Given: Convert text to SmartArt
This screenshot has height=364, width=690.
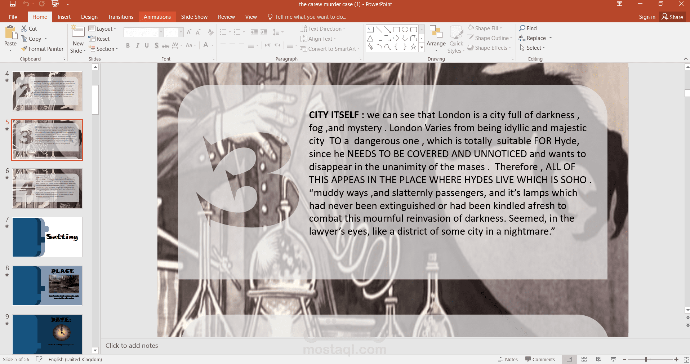Looking at the screenshot, I should [330, 49].
